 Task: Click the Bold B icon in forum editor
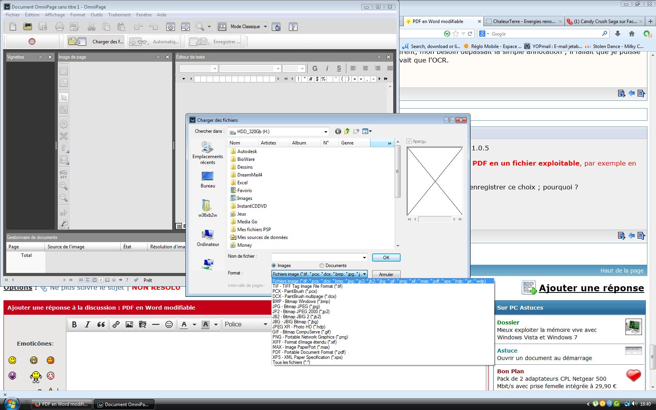(74, 324)
